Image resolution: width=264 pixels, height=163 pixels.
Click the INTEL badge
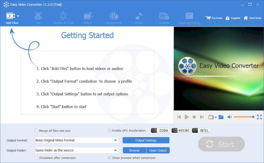tap(201, 130)
